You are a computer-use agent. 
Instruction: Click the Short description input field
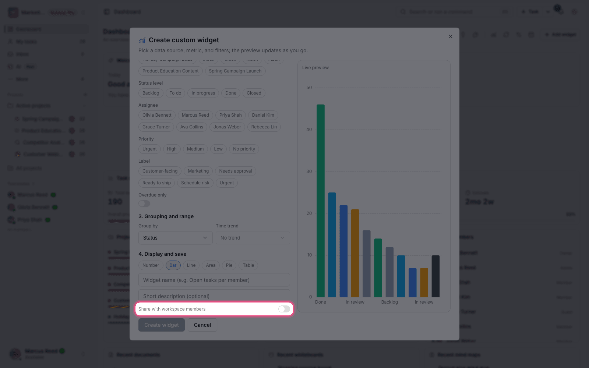pos(214,296)
